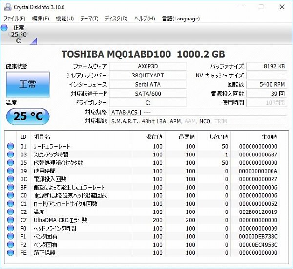Click status orb for FE 落下保護 row
The height and width of the screenshot is (269, 293).
pyautogui.click(x=11, y=253)
